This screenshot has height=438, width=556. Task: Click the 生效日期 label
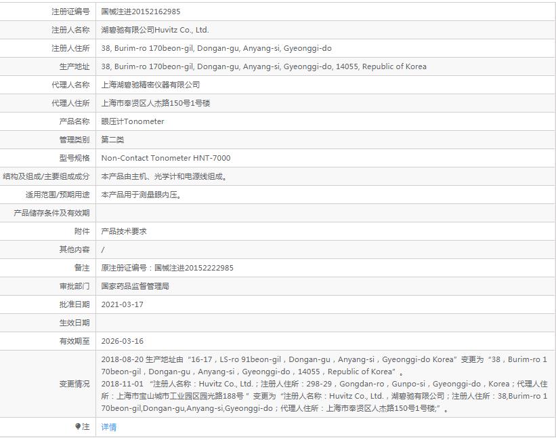[x=74, y=323]
